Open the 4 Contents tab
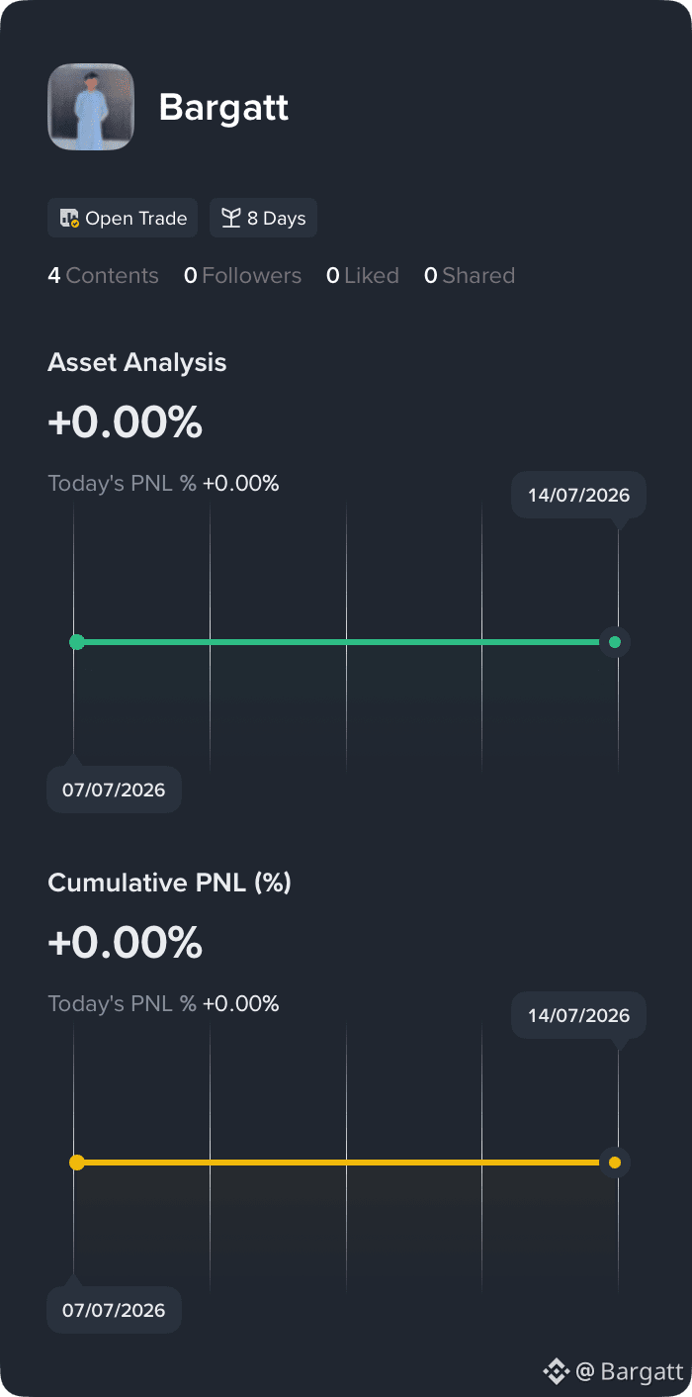This screenshot has height=1397, width=692. tap(103, 276)
